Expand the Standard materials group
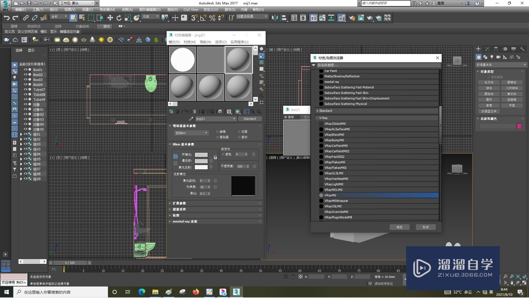The width and height of the screenshot is (529, 298). pyautogui.click(x=325, y=111)
